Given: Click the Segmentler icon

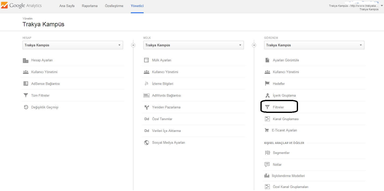Looking at the screenshot, I should (x=267, y=153).
